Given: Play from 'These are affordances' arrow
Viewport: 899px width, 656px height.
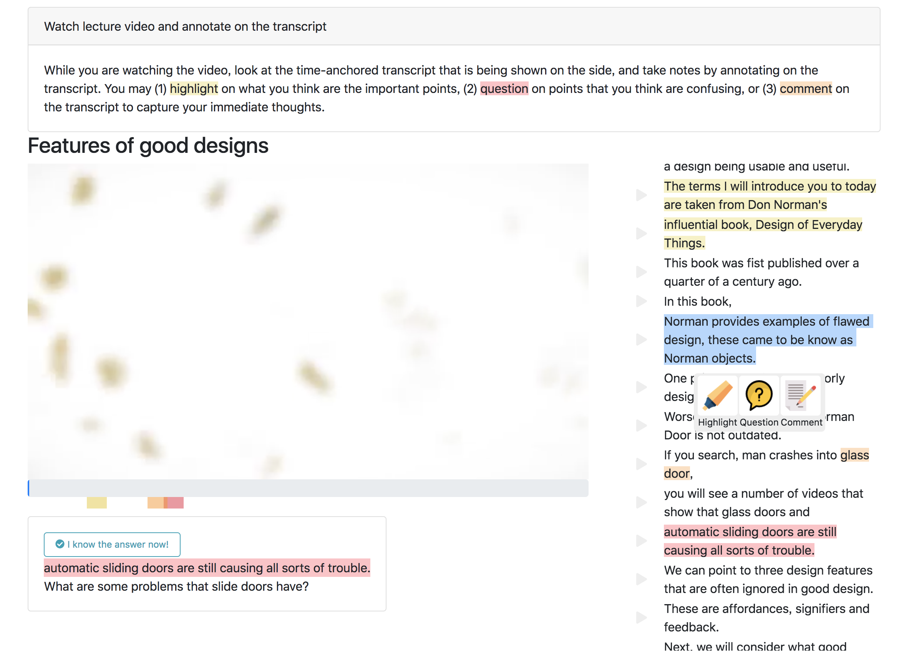Looking at the screenshot, I should pyautogui.click(x=641, y=618).
